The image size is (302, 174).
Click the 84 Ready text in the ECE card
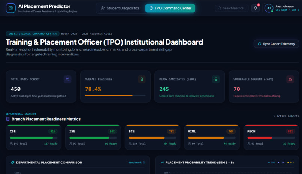[x=170, y=144]
